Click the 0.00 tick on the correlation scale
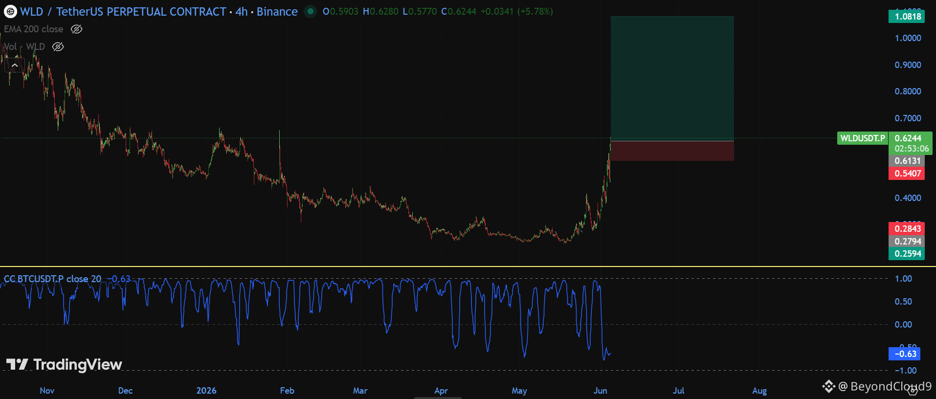Image resolution: width=936 pixels, height=399 pixels. (x=903, y=325)
